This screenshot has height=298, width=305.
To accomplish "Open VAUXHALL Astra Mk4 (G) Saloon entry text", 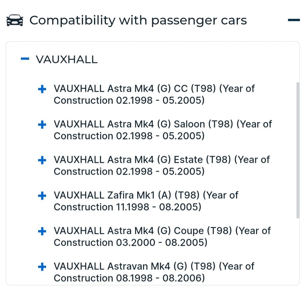I will (x=163, y=130).
